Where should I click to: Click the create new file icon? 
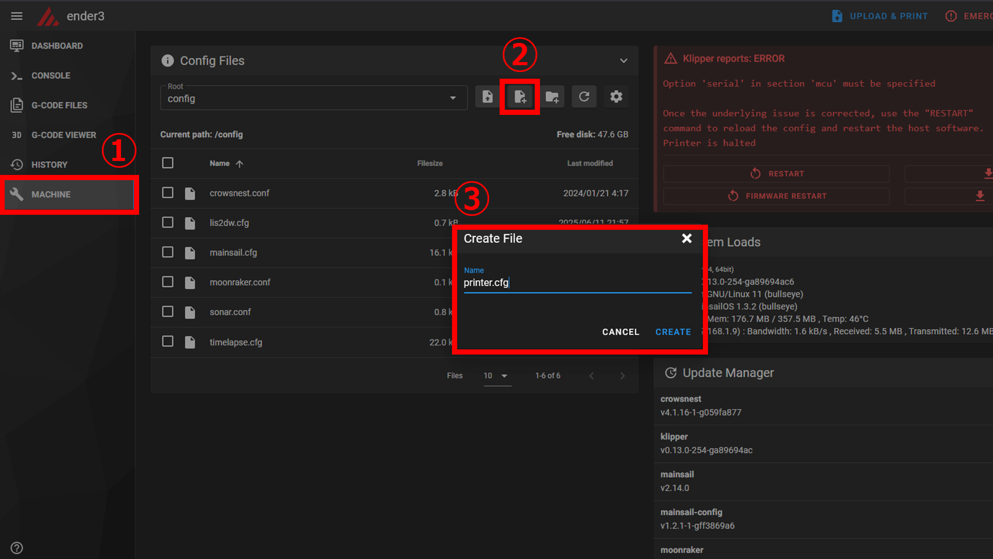[520, 97]
